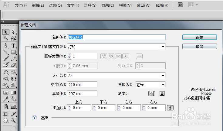Toggle right-to-left layout arrow button
Screen dimensions: 223x131
[139, 56]
